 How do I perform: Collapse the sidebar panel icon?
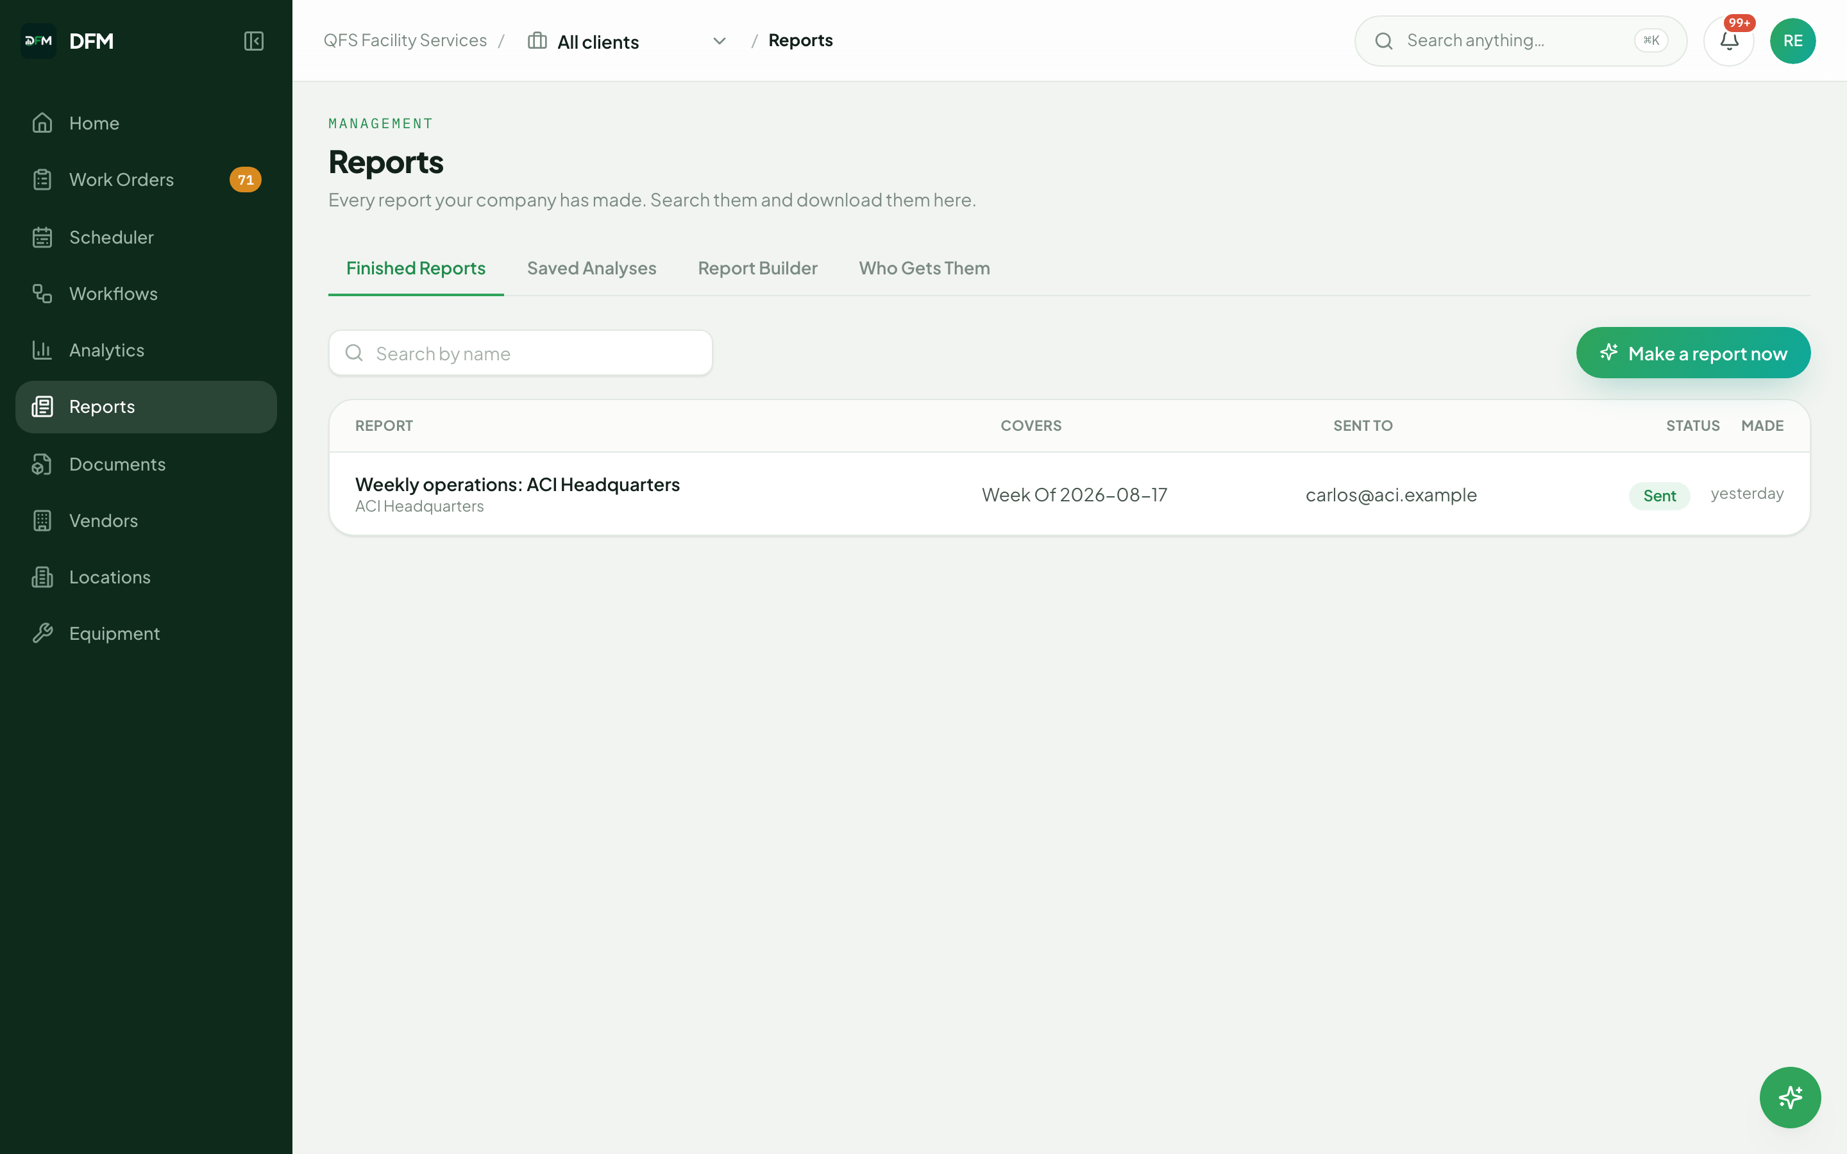253,40
